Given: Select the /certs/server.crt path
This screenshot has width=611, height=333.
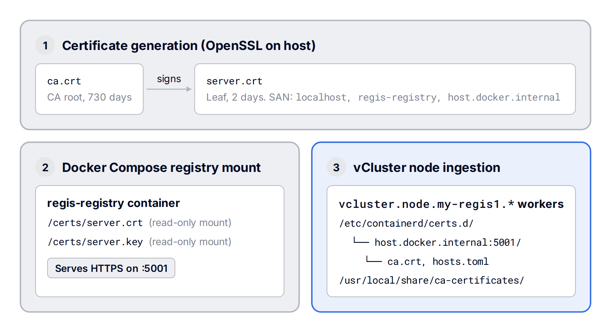Looking at the screenshot, I should 95,223.
